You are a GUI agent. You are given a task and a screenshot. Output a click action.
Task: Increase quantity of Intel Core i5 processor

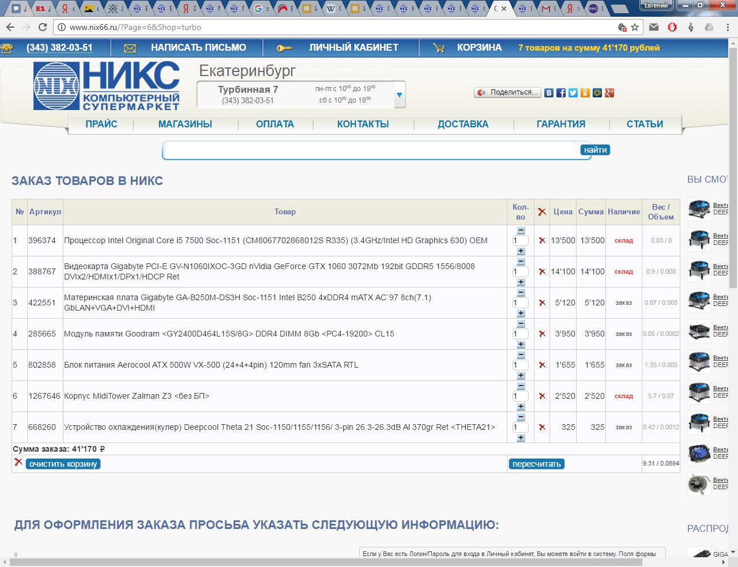tap(521, 251)
